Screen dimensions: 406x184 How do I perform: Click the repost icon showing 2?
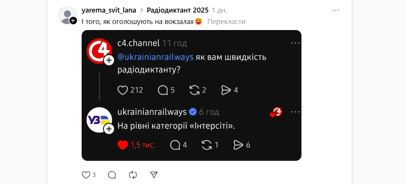(195, 90)
